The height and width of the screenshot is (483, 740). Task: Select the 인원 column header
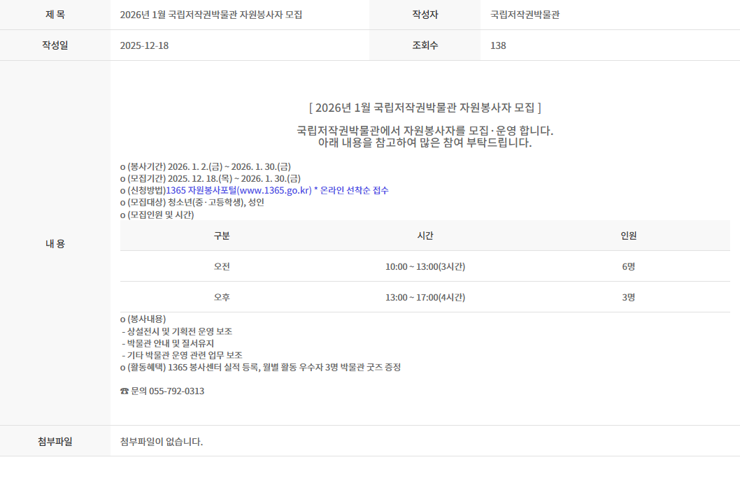click(629, 236)
